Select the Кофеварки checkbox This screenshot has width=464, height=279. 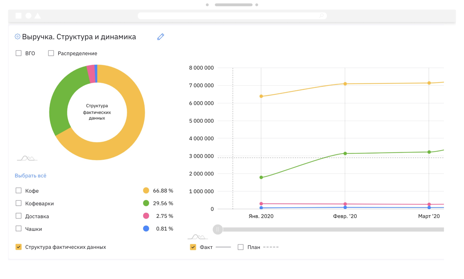click(x=19, y=203)
